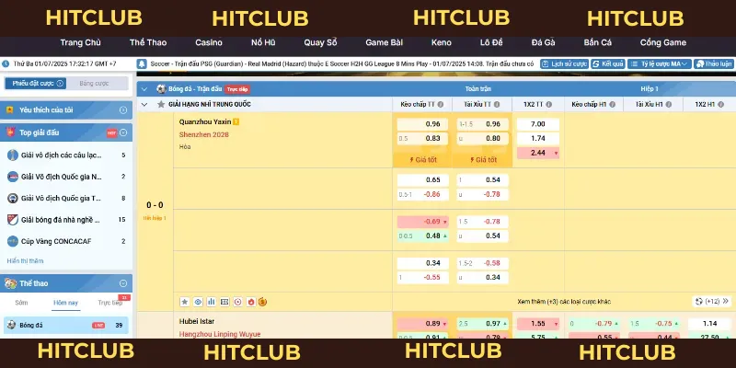This screenshot has height=368, width=736.
Task: Click the Giải vô địch các câu lạc league icon
Action: tap(13, 155)
